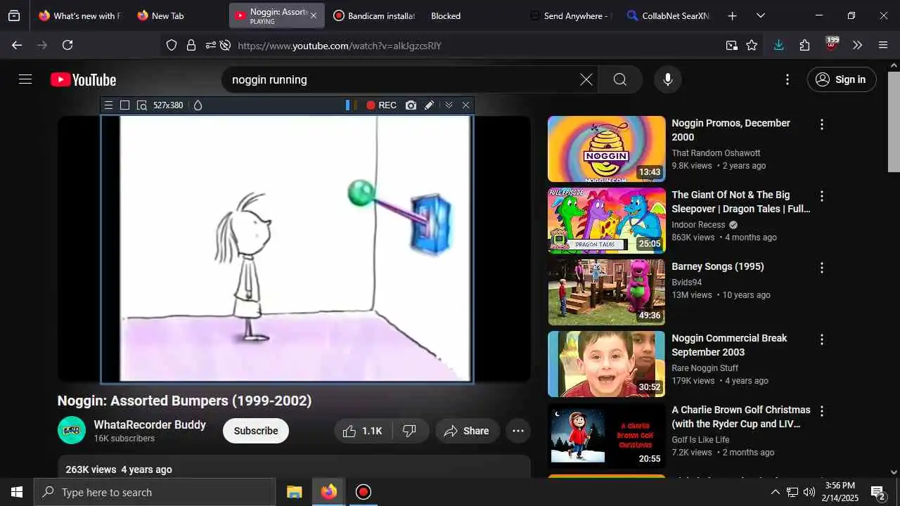Subscribe to WhataRecorder Buddy
900x506 pixels.
tap(256, 431)
